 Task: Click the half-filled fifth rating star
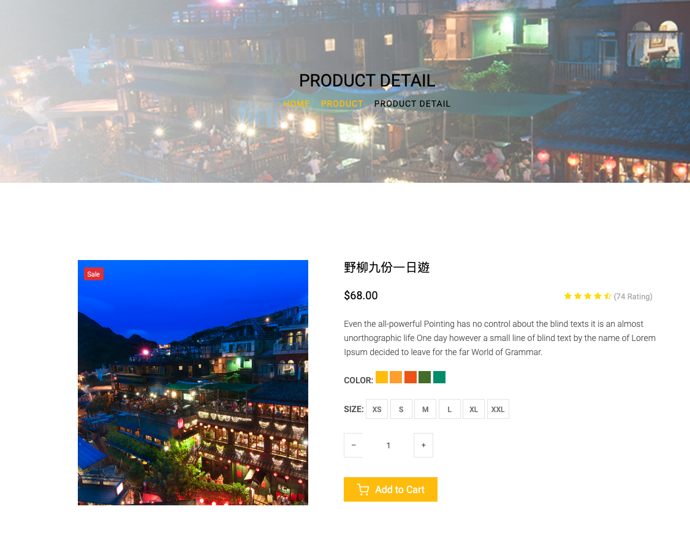click(x=608, y=296)
